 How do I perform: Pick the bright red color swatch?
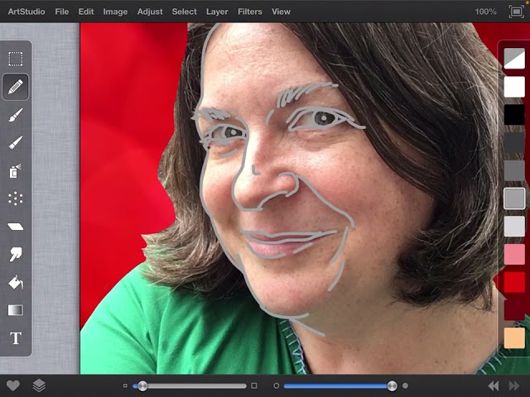514,282
